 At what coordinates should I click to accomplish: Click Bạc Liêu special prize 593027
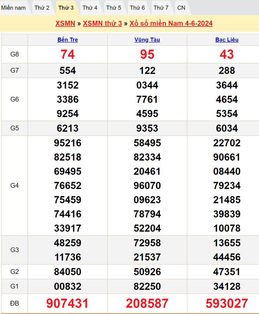coord(227,303)
